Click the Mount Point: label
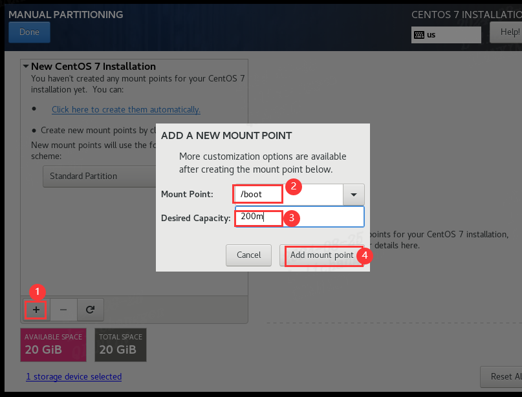Screen dimensions: 522x397 [x=187, y=195]
